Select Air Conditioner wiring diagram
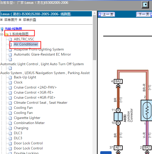This screenshot has width=152, height=154. [26, 44]
